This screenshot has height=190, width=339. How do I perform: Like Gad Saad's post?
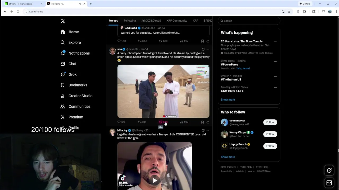pos(163,41)
